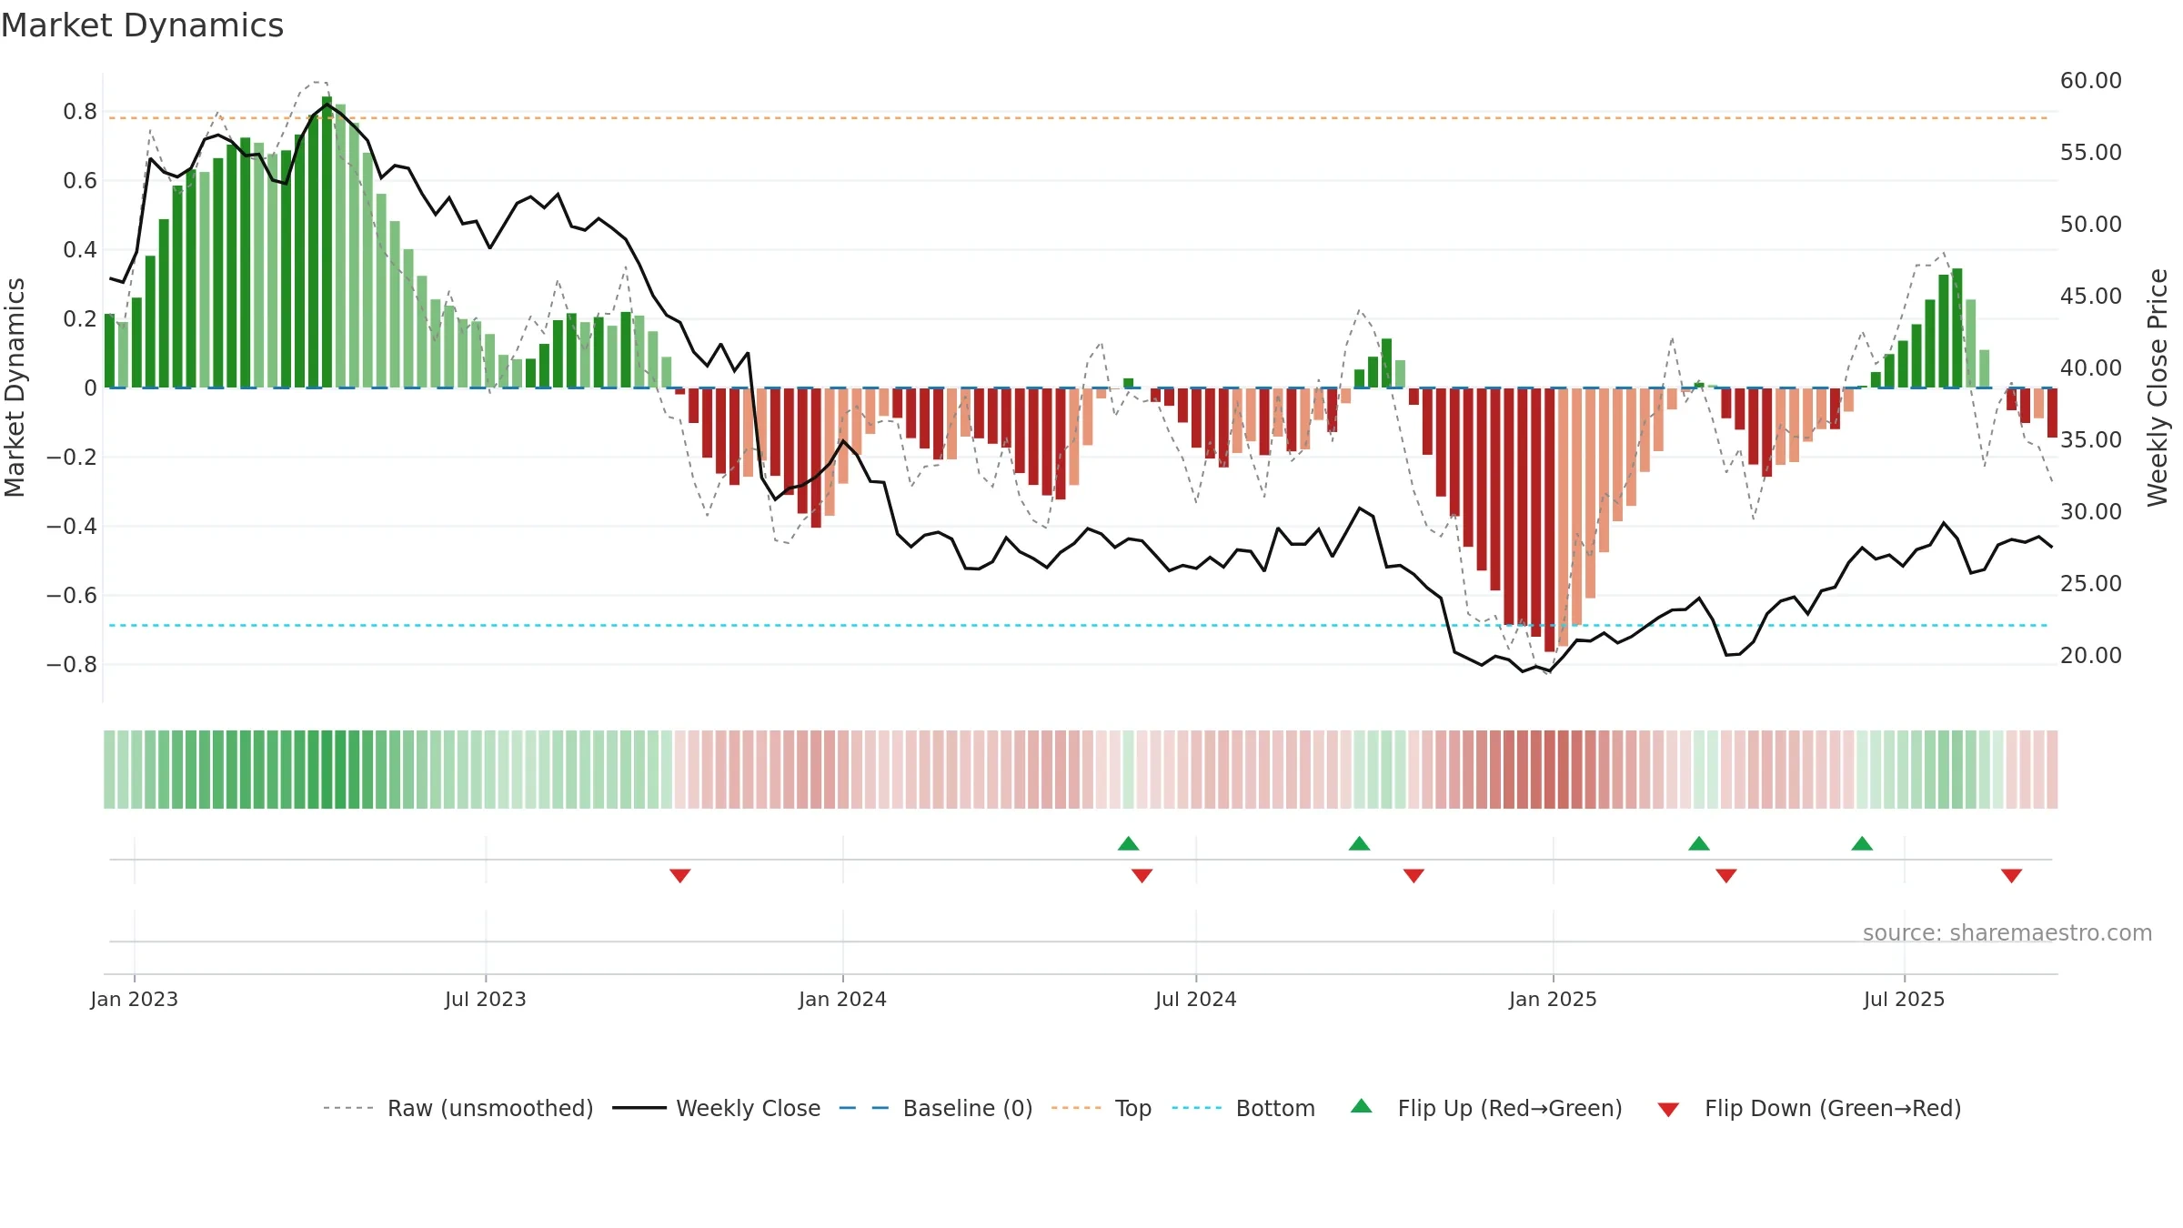The width and height of the screenshot is (2183, 1228).
Task: Click the Jul 2025 x-axis label
Action: pyautogui.click(x=1905, y=999)
